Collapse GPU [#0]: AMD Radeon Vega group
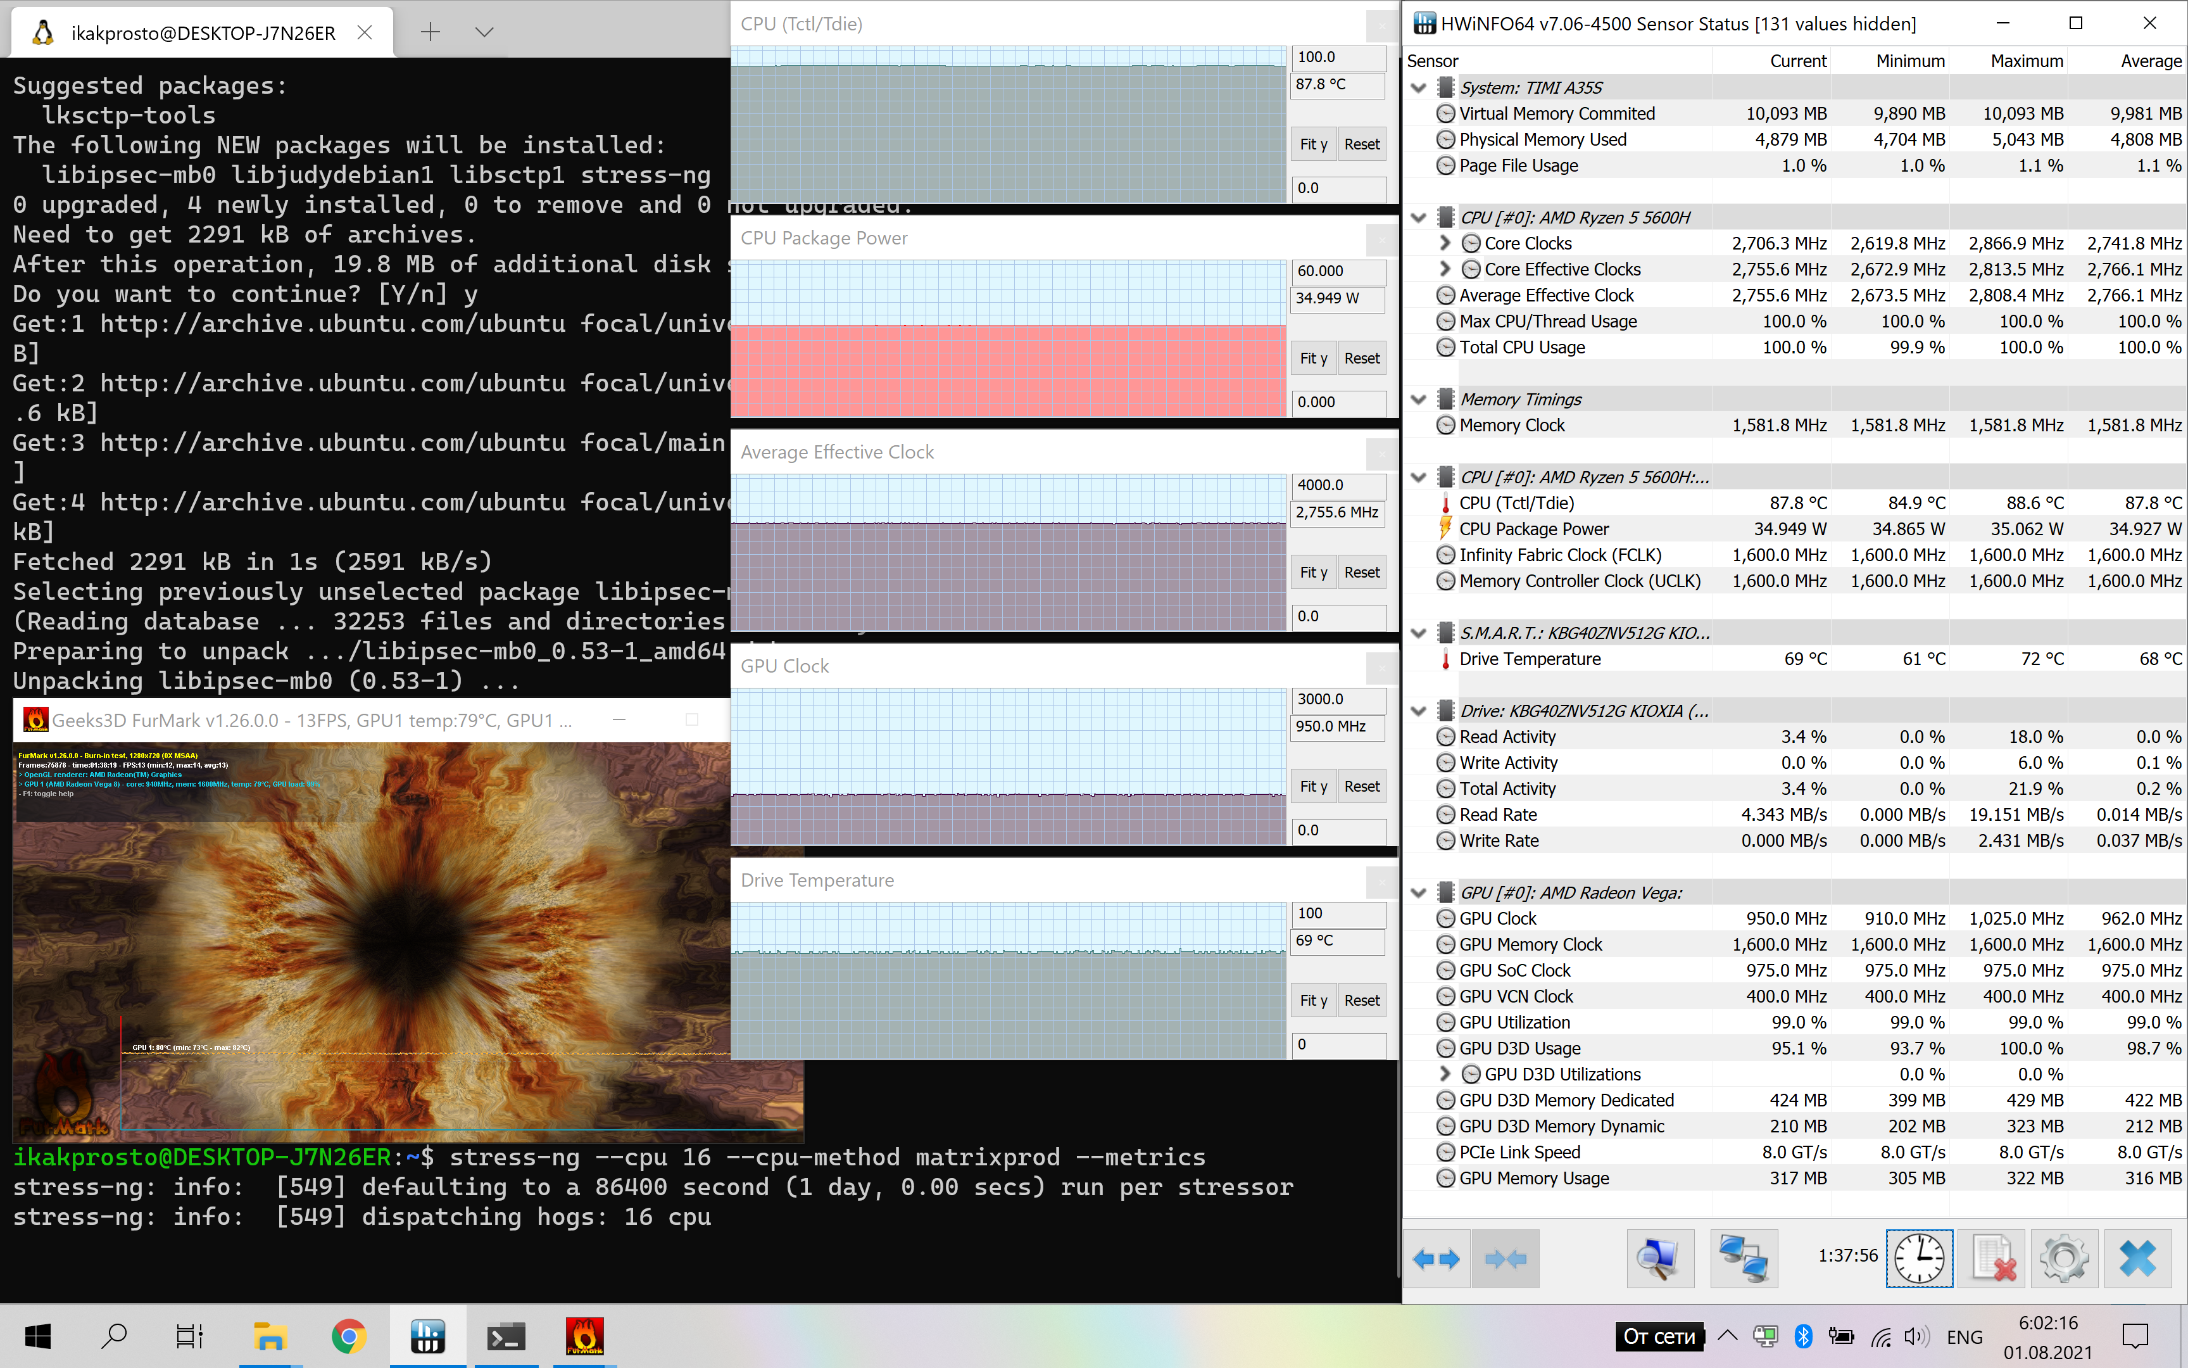Screen dimensions: 2188x1368 [x=1419, y=892]
